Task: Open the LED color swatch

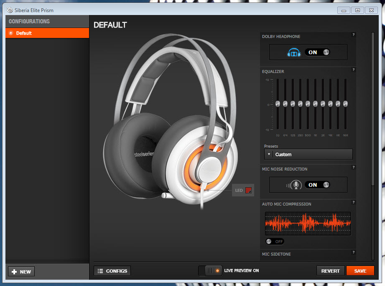Action: tap(248, 190)
